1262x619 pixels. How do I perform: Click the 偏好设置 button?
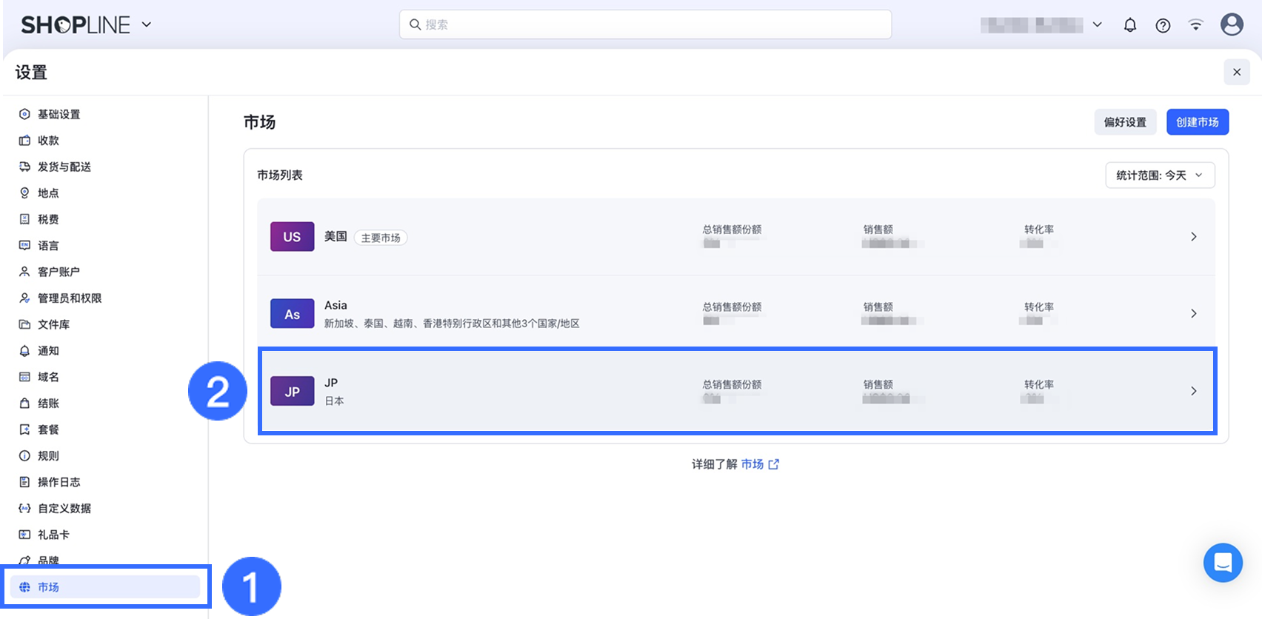pos(1125,122)
